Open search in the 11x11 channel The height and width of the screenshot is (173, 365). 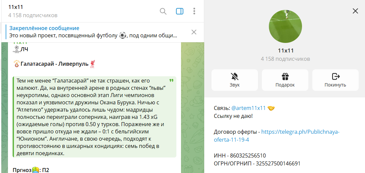[x=163, y=11]
